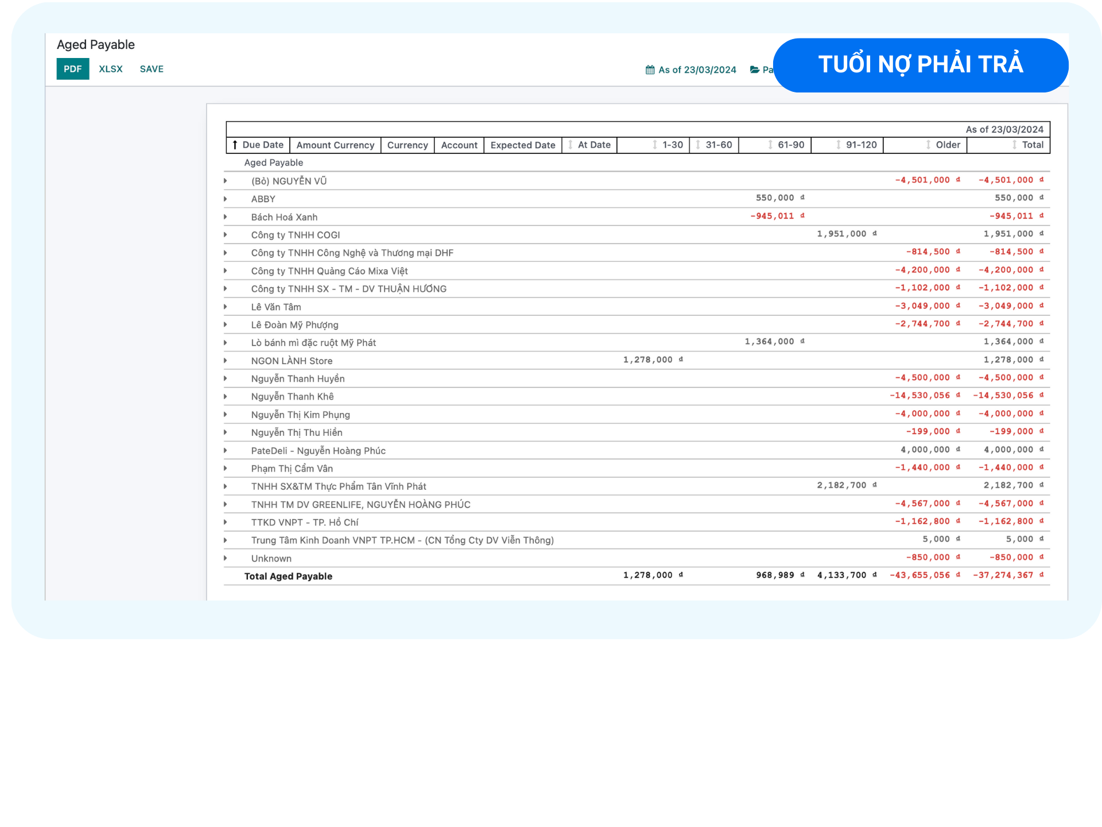Click the sort icon on the Older column

[x=928, y=145]
